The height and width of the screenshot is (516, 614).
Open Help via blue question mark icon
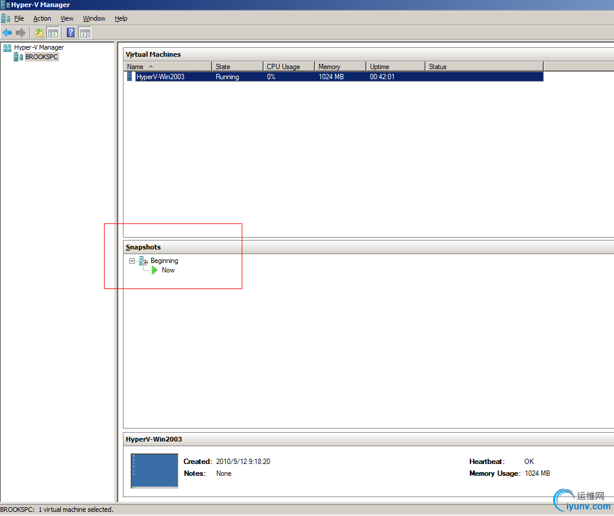pyautogui.click(x=70, y=33)
